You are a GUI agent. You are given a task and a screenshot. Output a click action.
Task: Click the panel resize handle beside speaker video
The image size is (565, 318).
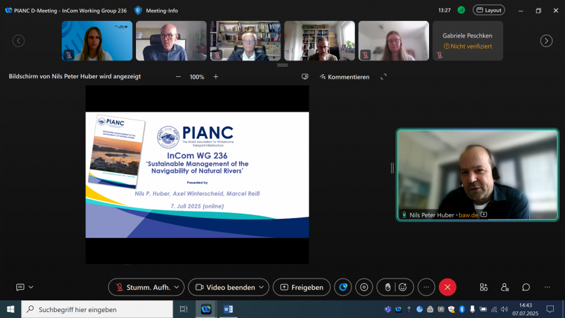[x=392, y=168]
